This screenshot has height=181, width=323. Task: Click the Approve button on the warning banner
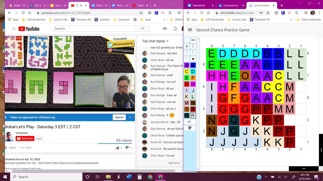tap(119, 117)
